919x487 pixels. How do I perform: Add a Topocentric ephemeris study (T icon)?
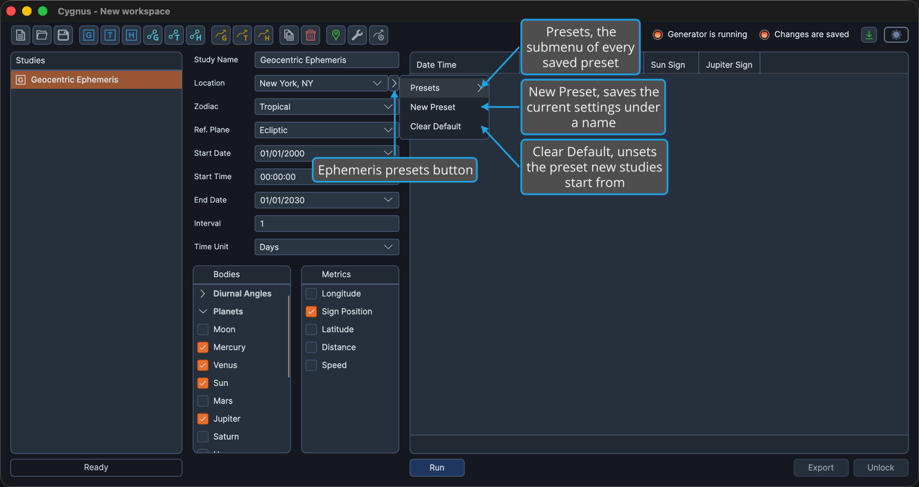(110, 35)
